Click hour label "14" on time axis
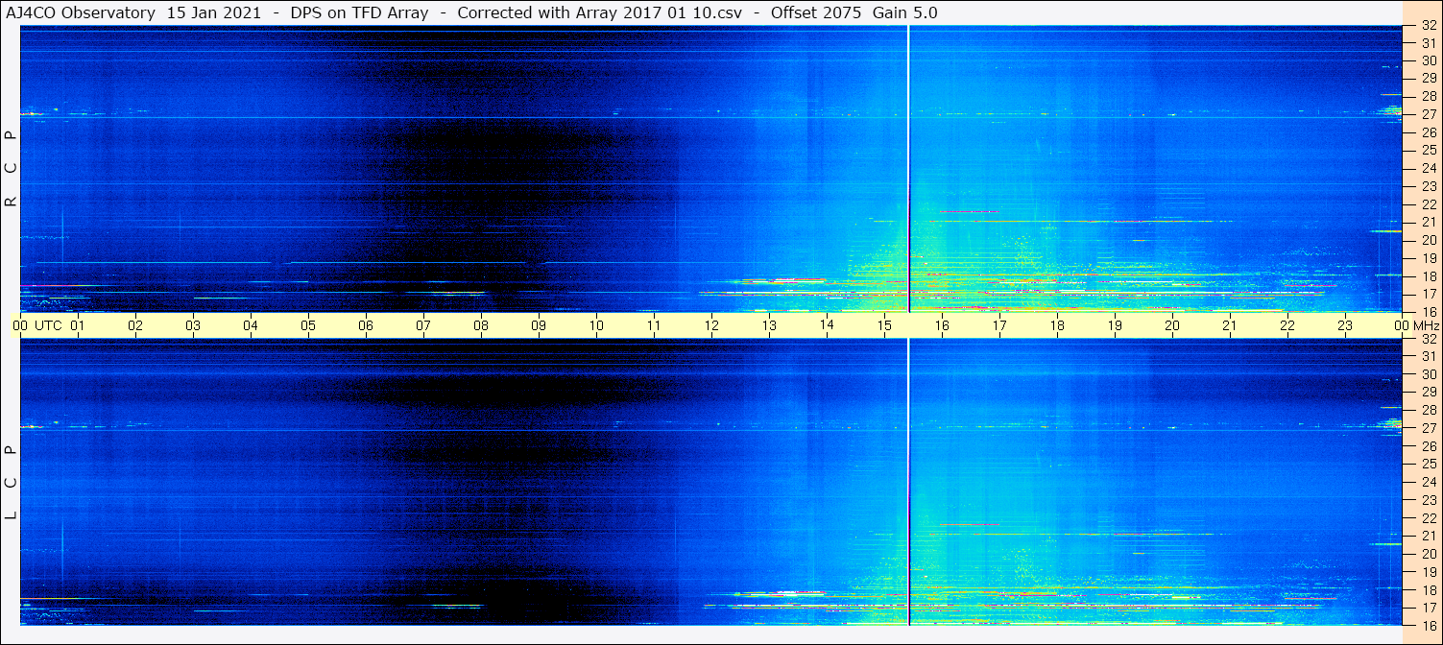This screenshot has width=1443, height=645. (827, 324)
